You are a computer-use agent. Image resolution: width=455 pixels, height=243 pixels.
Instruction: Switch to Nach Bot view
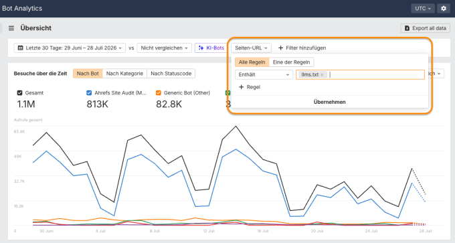[x=88, y=74]
